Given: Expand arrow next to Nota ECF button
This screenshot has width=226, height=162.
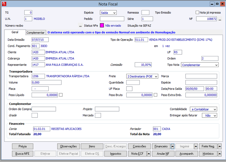Looking at the screenshot, I should (149, 154).
